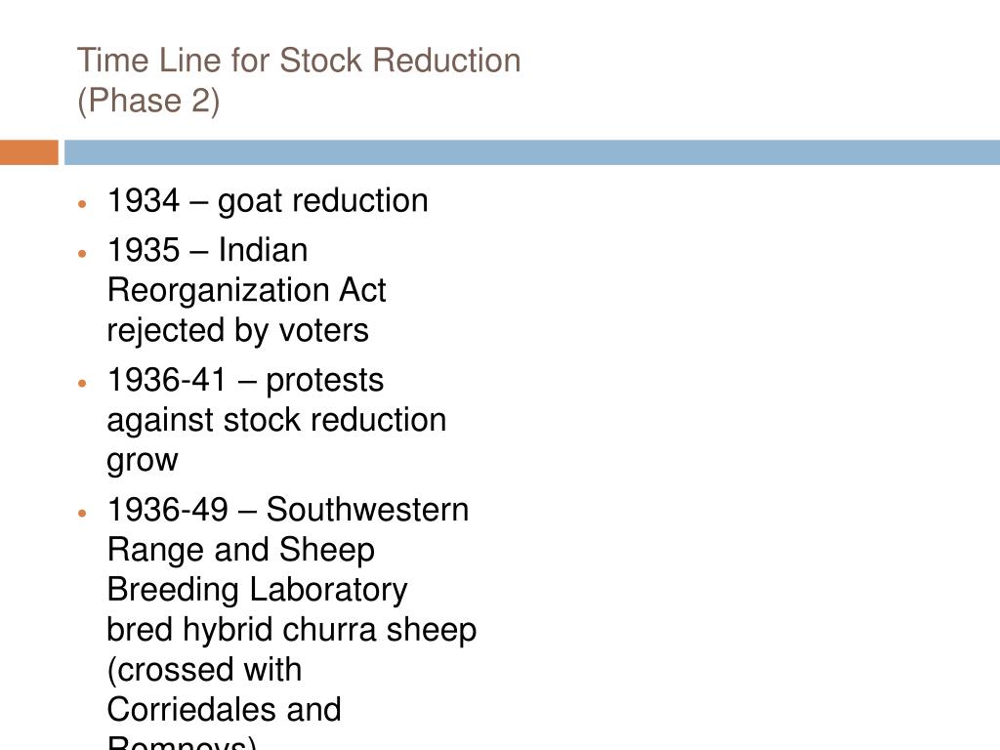Click the slide title 'Time Line for Stock Reduction'

coord(299,62)
